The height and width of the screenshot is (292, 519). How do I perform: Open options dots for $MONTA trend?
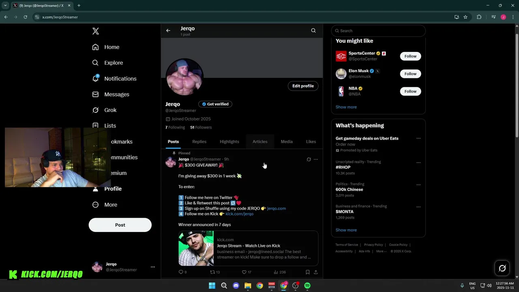click(418, 207)
